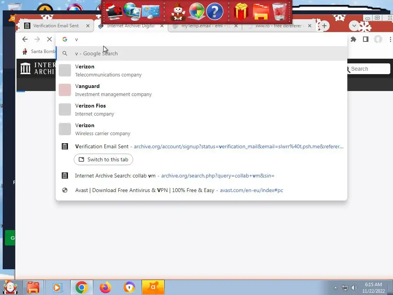Click the volume speaker tray icon
Image resolution: width=393 pixels, height=295 pixels.
coord(354,288)
